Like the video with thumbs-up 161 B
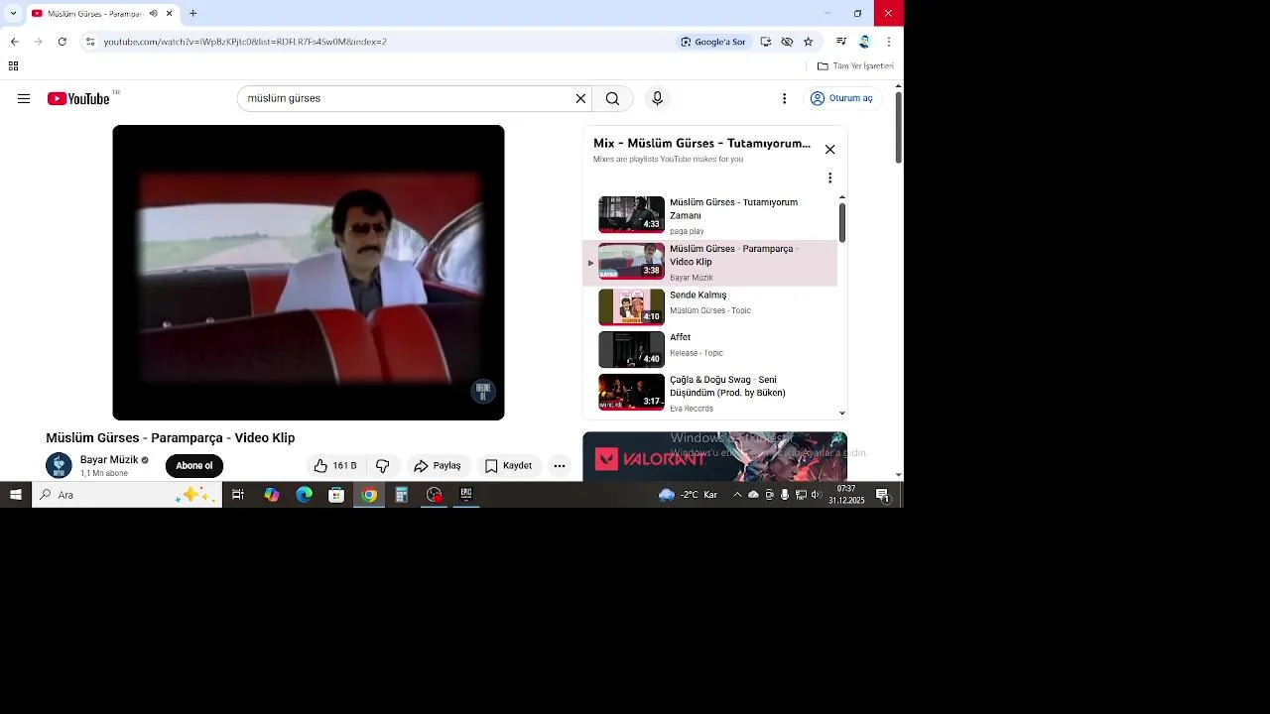Viewport: 1270px width, 714px height. (x=335, y=466)
